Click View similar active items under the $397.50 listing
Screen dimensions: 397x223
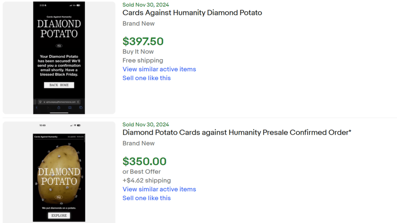click(x=159, y=69)
